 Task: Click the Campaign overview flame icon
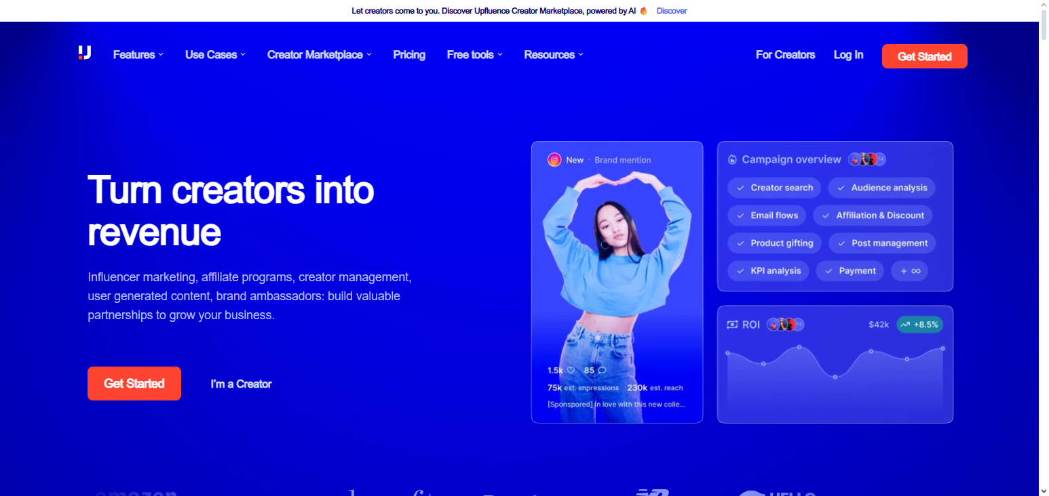(x=732, y=159)
